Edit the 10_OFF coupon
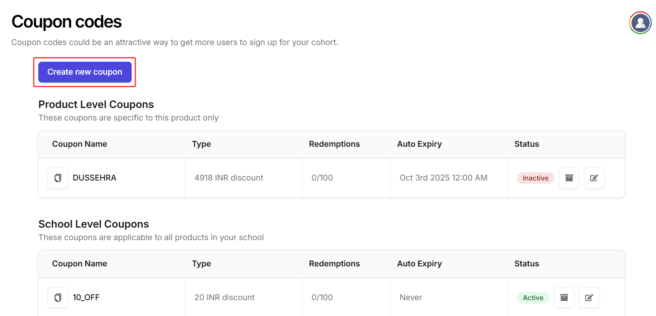656x316 pixels. [x=589, y=298]
